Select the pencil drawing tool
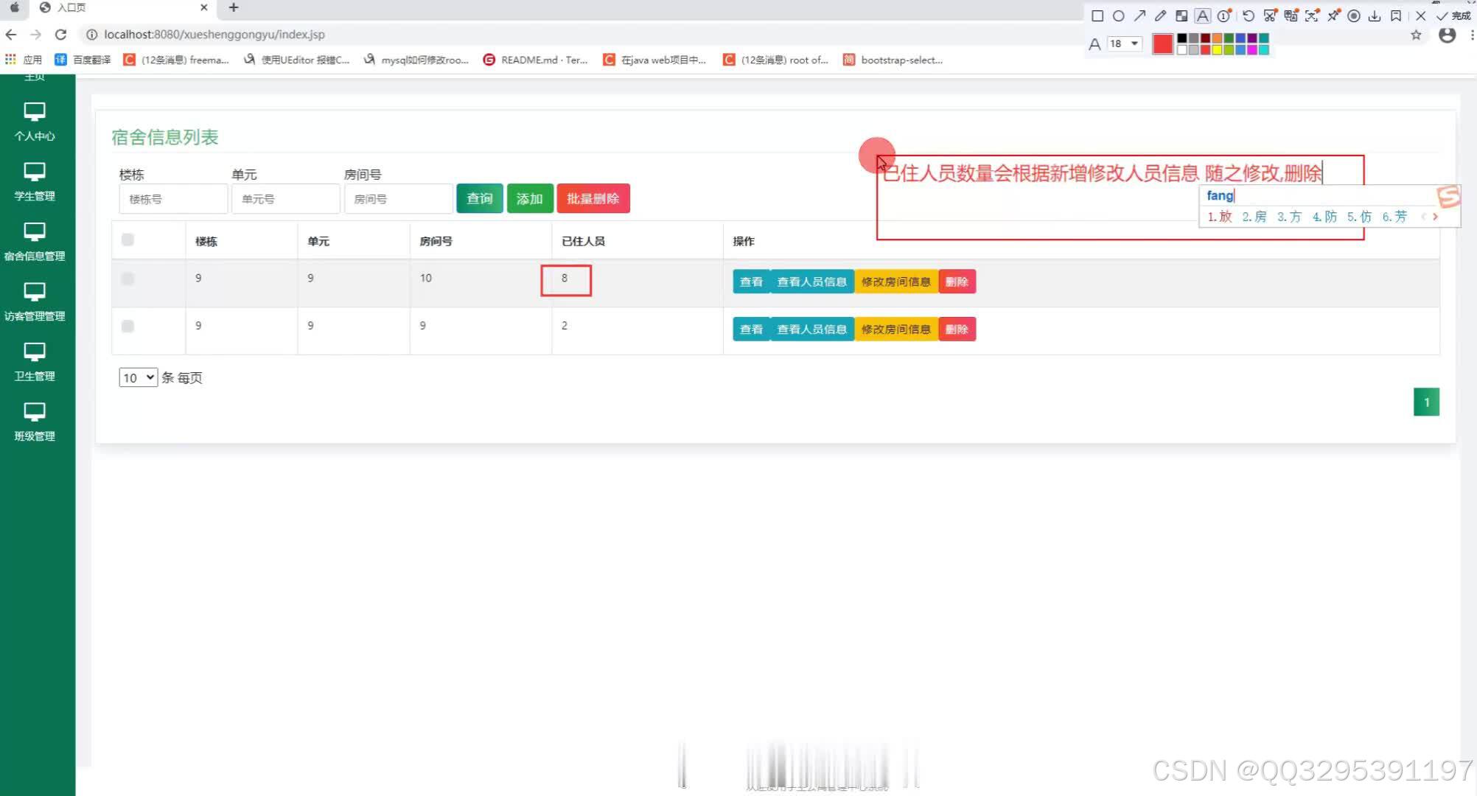1477x796 pixels. pyautogui.click(x=1160, y=15)
